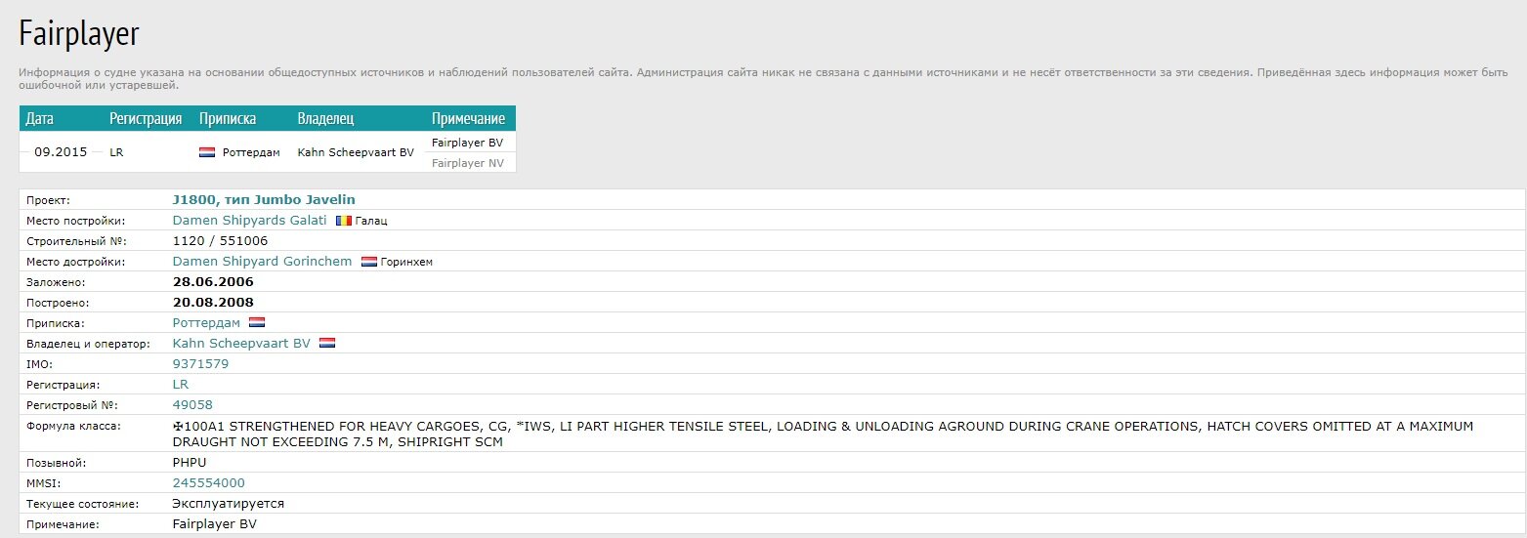The image size is (1527, 538).
Task: Click the Регистрация column header
Action: tap(146, 119)
